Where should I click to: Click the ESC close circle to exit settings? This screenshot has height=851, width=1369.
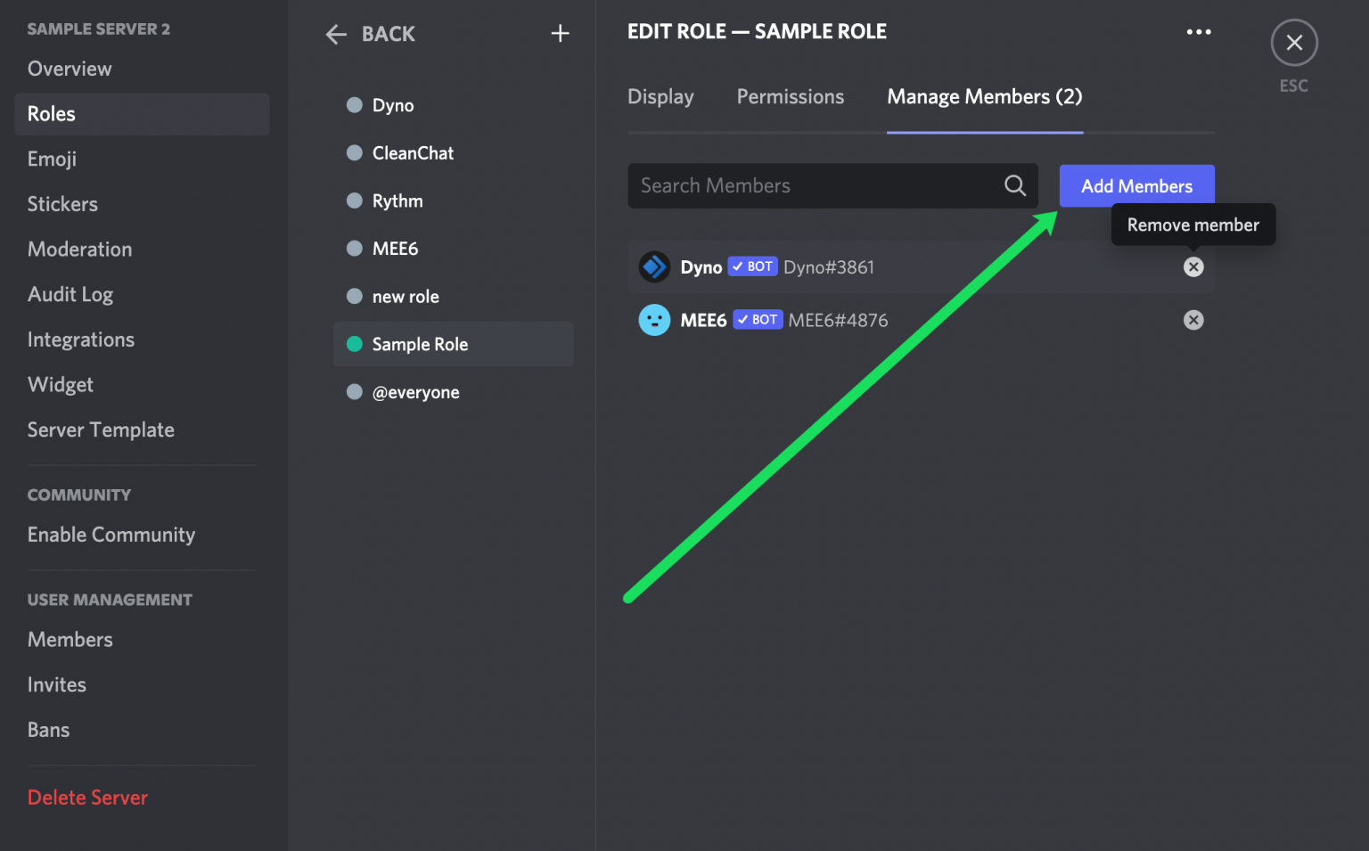pyautogui.click(x=1293, y=42)
